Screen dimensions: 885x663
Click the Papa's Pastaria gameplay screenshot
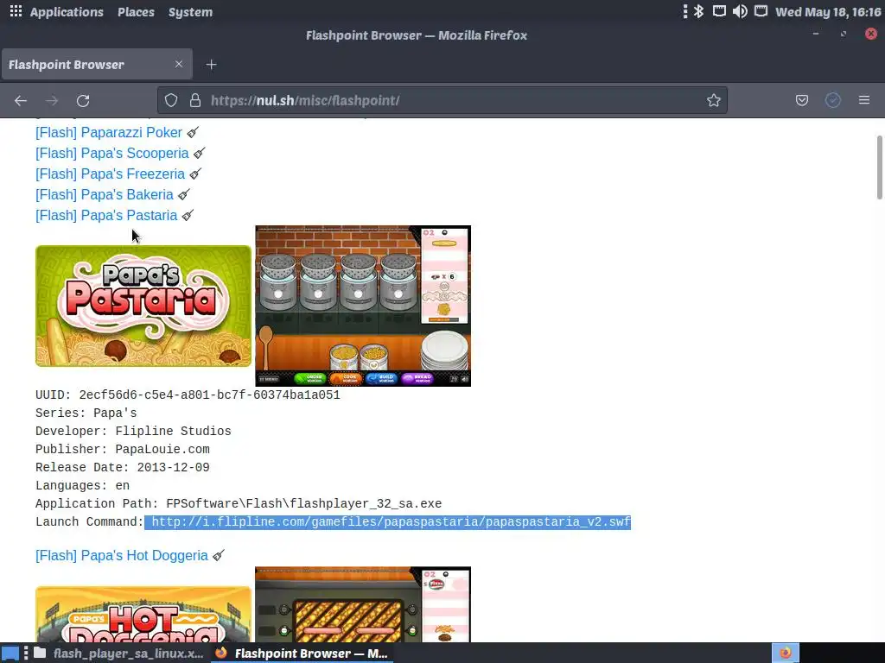pyautogui.click(x=363, y=306)
